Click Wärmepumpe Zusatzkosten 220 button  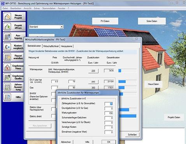(93, 71)
